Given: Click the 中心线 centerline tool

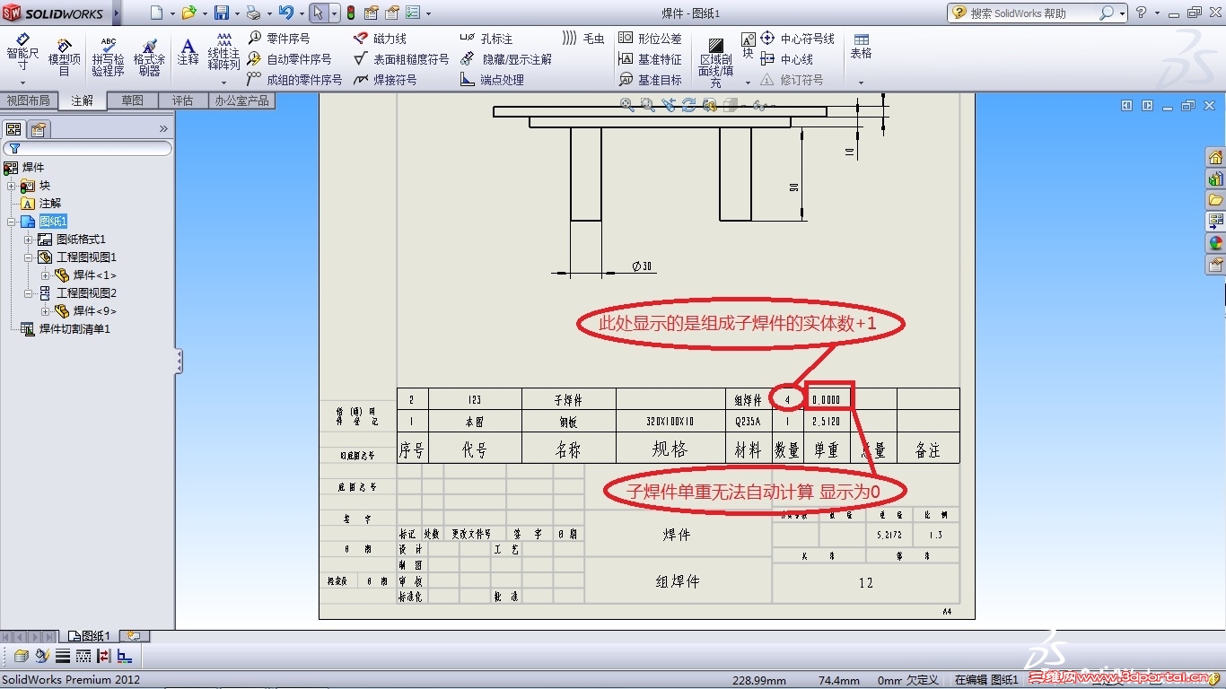Looking at the screenshot, I should [786, 59].
